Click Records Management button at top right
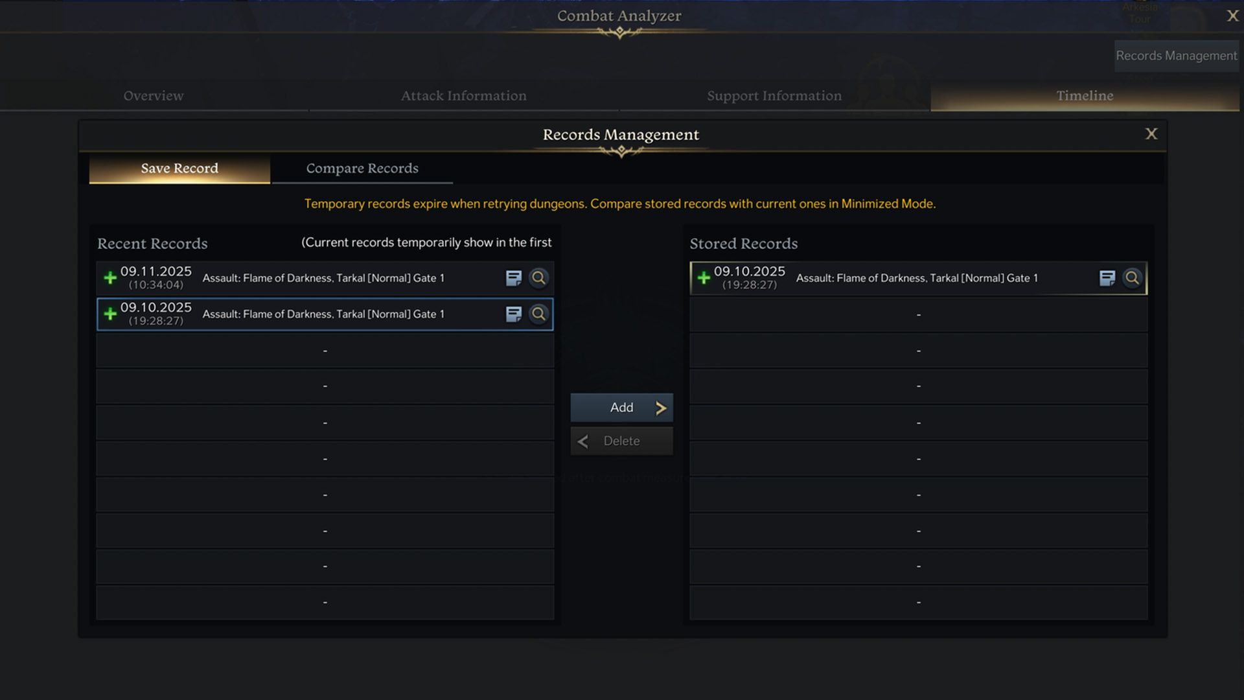Viewport: 1244px width, 700px height. [1176, 56]
